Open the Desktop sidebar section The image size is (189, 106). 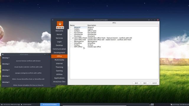[59, 45]
